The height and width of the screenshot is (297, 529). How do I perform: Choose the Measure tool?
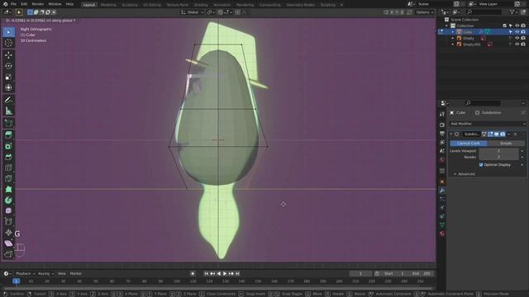[x=8, y=111]
